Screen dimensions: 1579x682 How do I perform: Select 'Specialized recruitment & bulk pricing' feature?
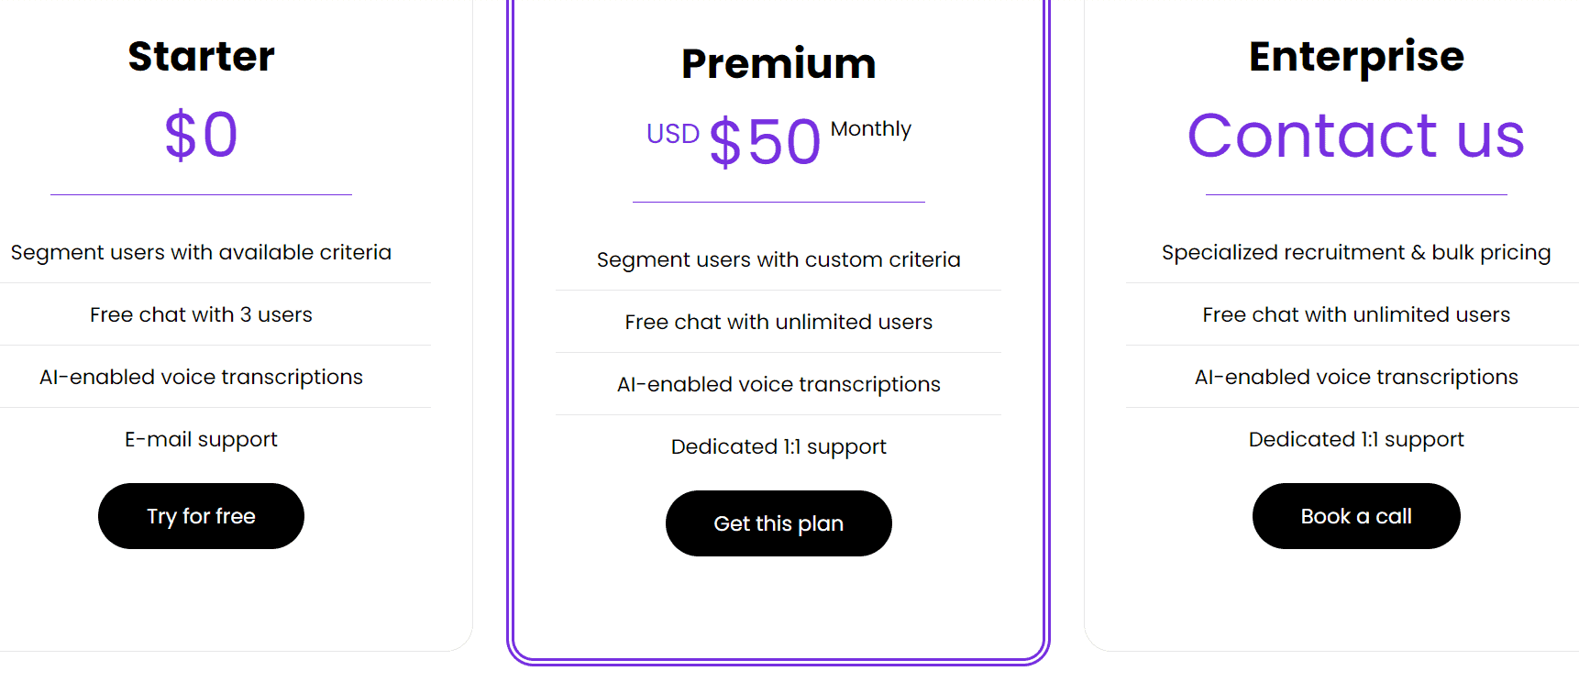[1355, 252]
